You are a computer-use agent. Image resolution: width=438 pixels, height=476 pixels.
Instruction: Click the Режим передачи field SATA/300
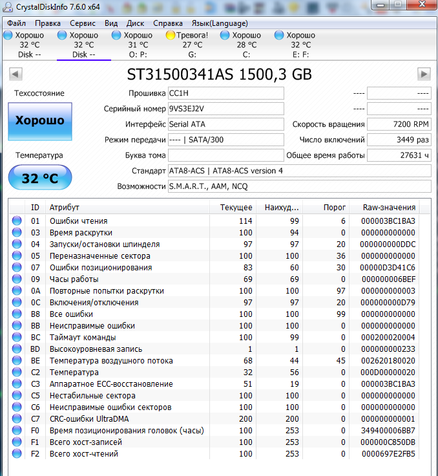[226, 140]
